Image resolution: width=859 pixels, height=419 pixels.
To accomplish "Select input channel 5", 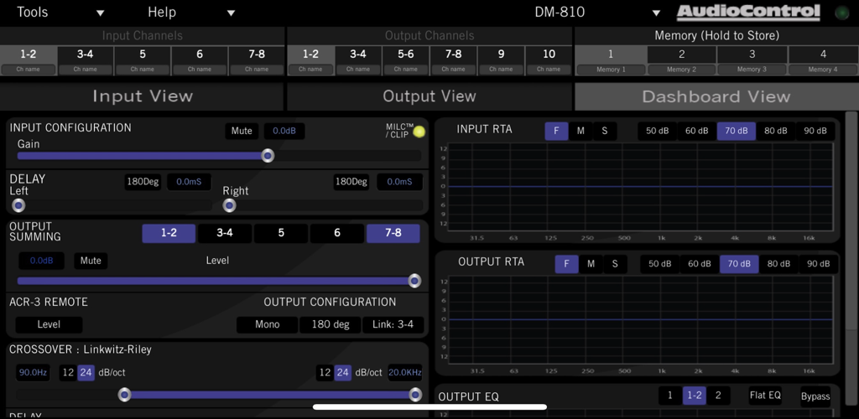I will click(143, 54).
